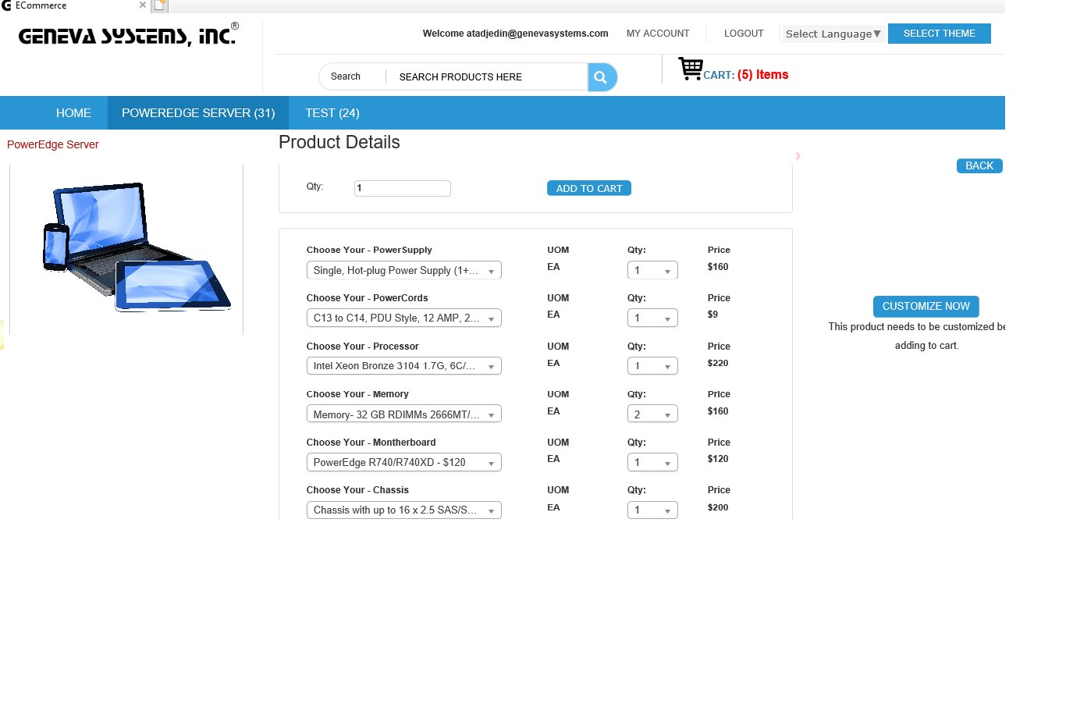Open the shopping cart icon
This screenshot has height=704, width=1066.
(690, 69)
